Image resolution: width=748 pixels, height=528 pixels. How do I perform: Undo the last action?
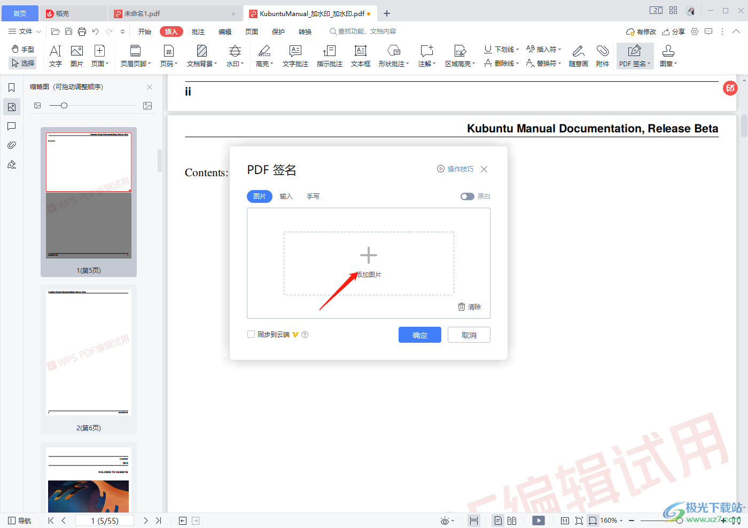[96, 31]
